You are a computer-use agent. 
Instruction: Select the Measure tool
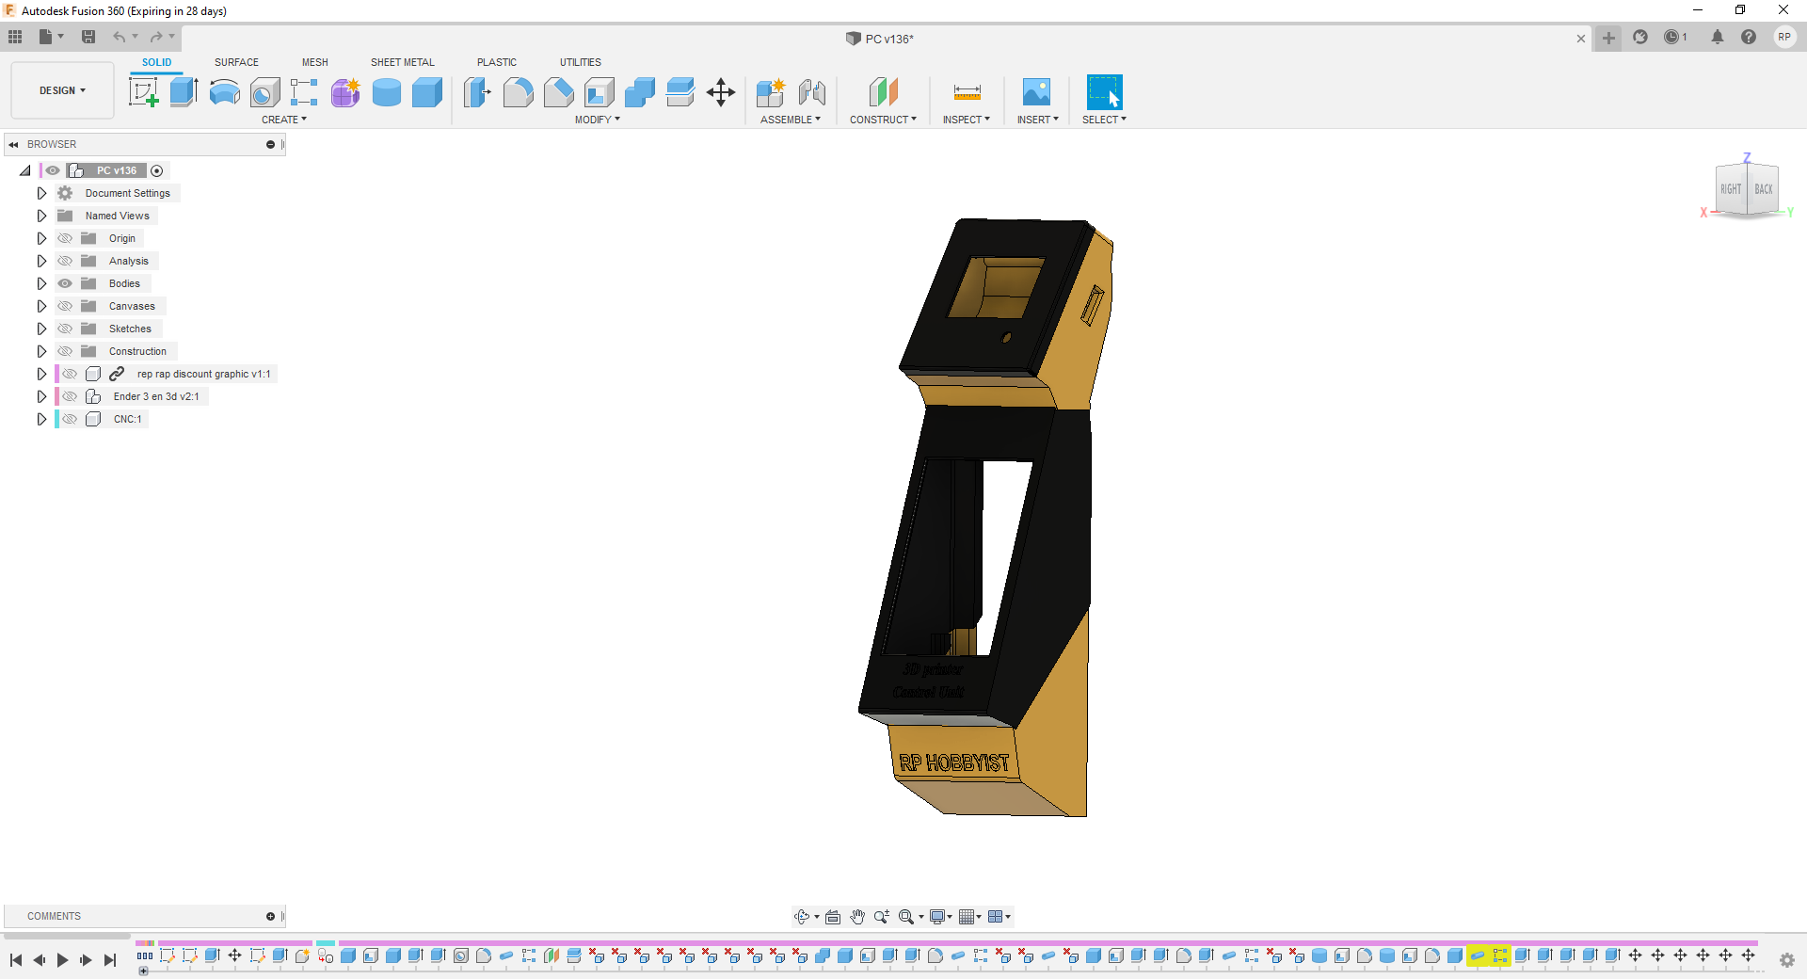(x=967, y=92)
